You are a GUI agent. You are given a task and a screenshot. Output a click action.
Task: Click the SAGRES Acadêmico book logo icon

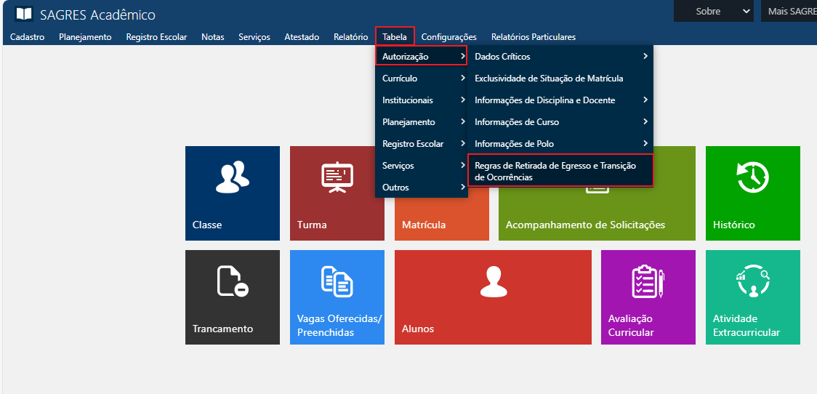(24, 14)
